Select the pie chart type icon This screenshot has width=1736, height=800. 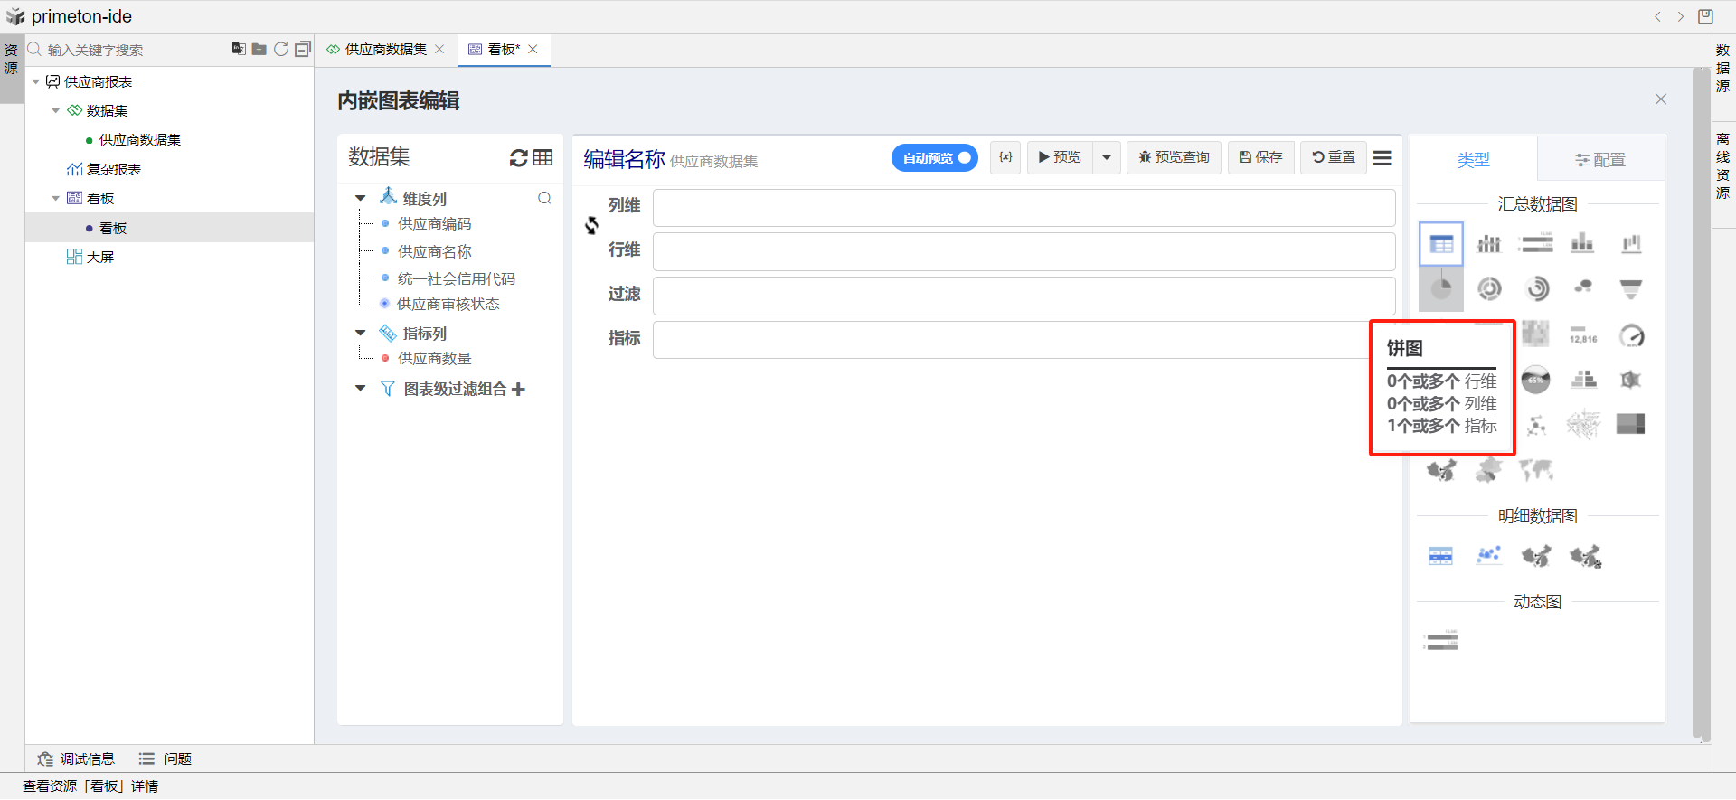point(1441,289)
